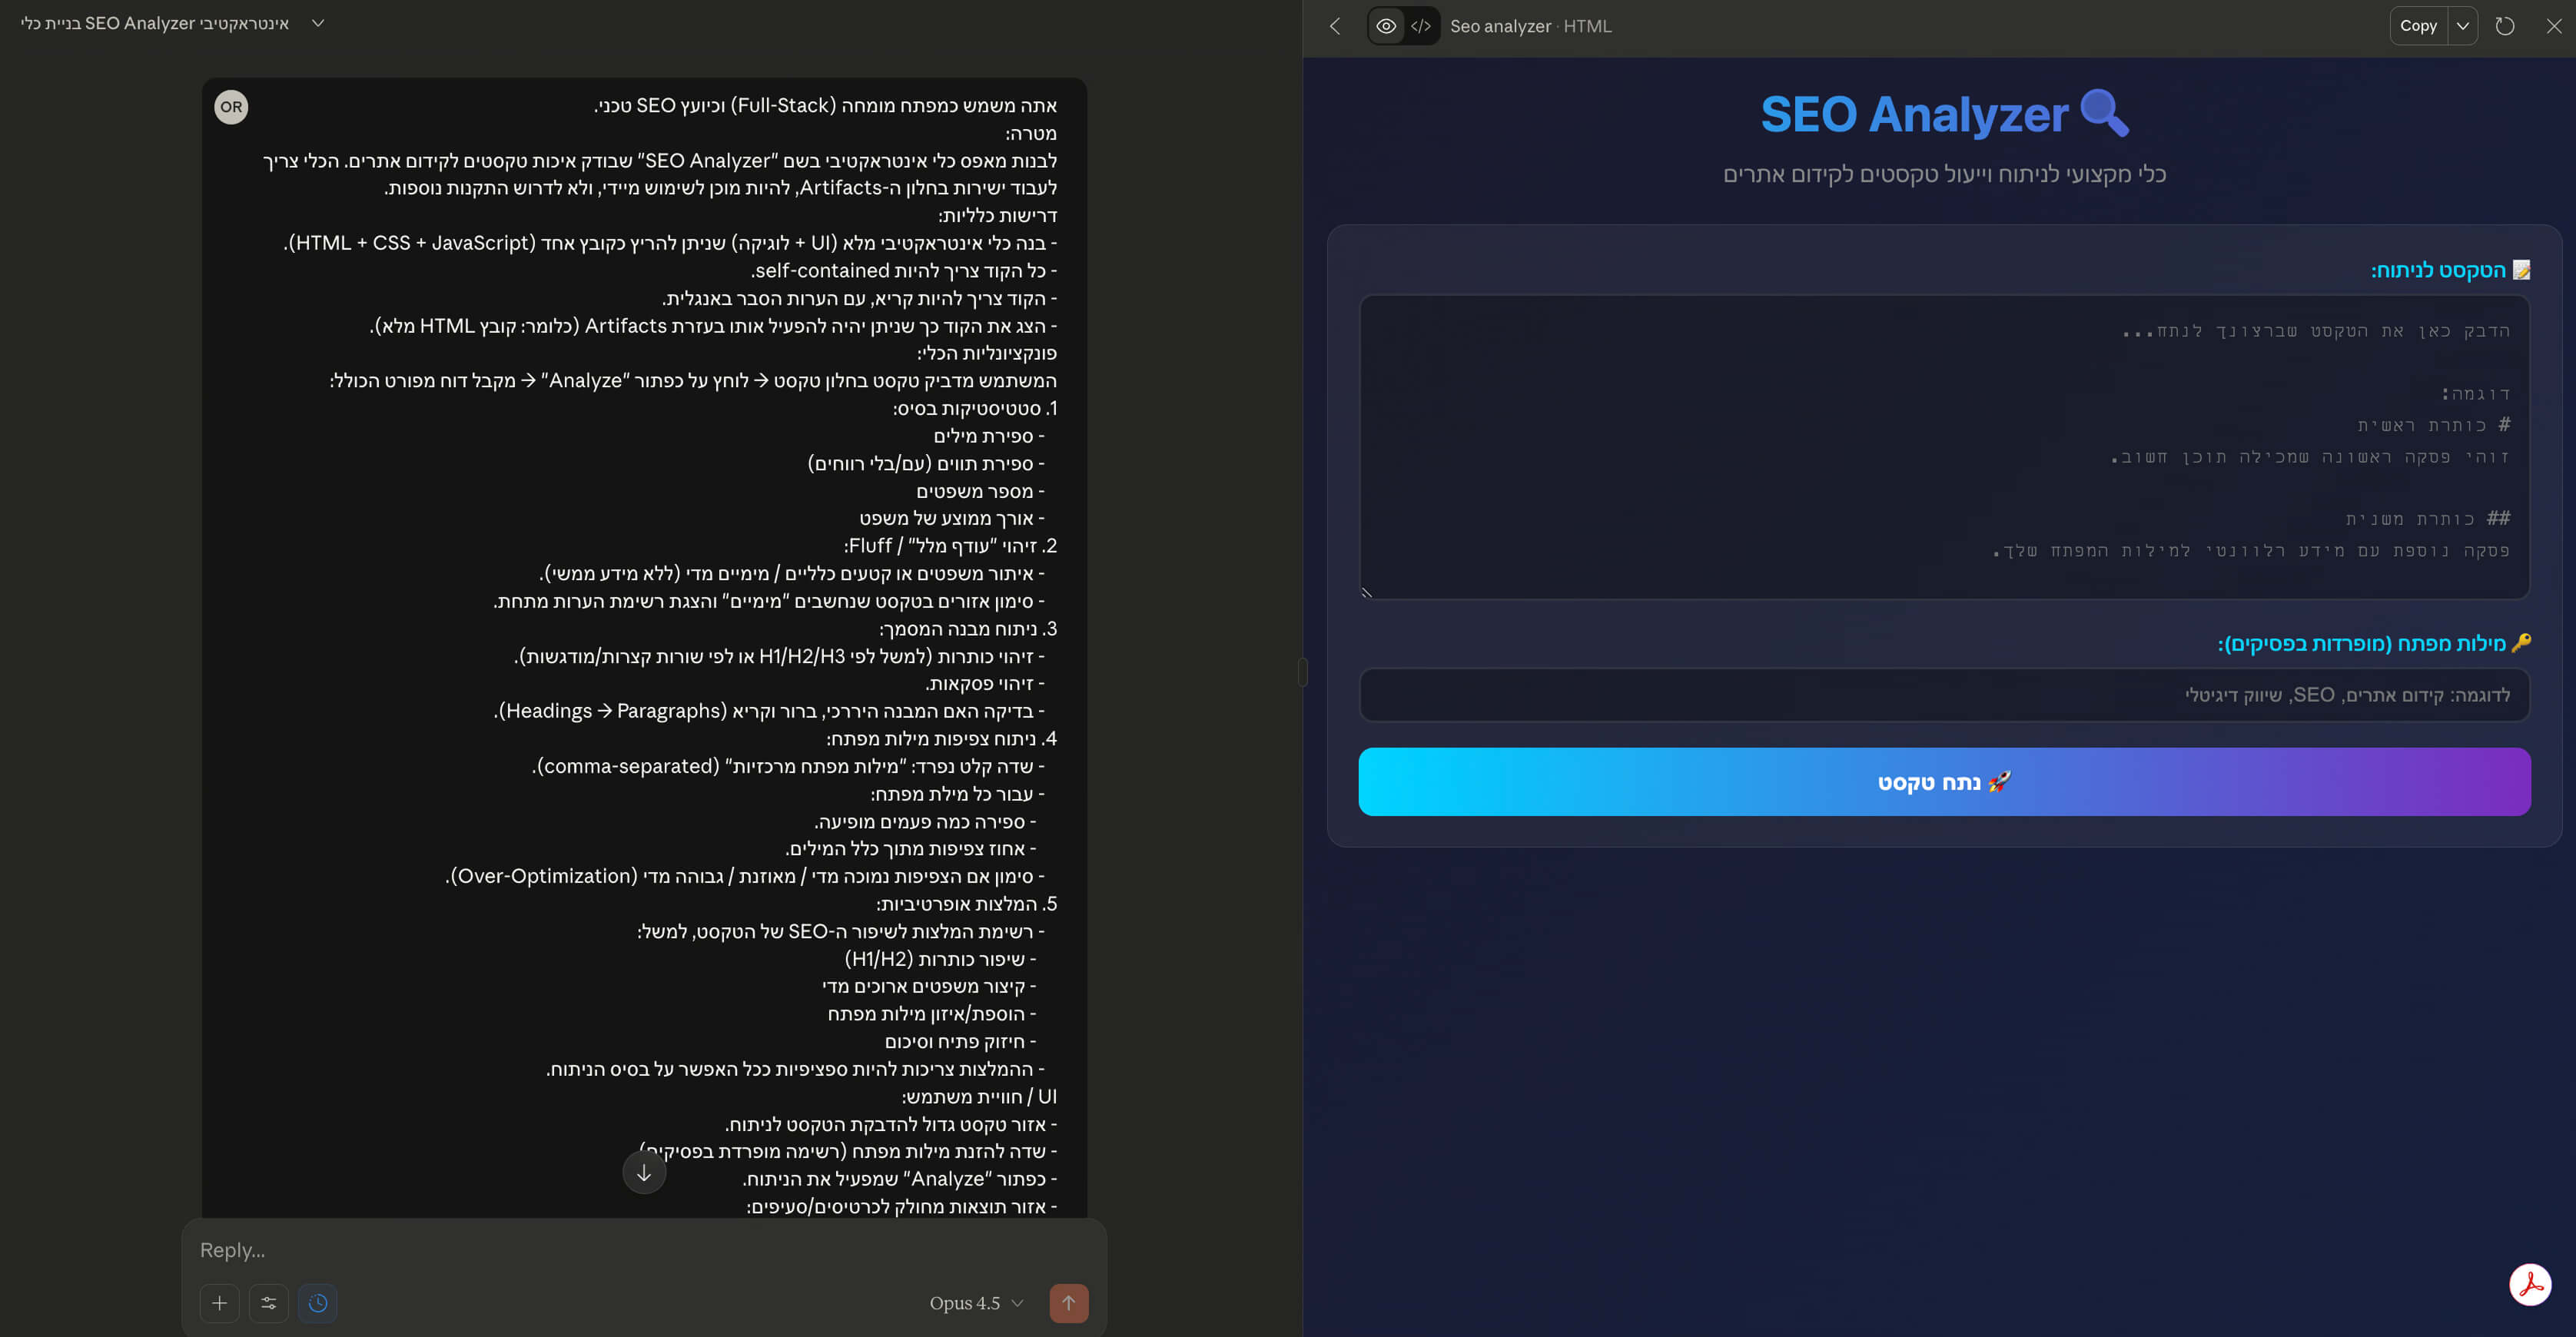Click the large text to analyze textarea
Viewport: 2576px width, 1337px height.
point(1944,447)
